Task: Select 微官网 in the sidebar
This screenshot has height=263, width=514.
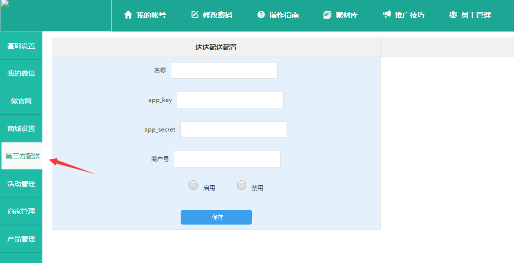Action: [21, 101]
